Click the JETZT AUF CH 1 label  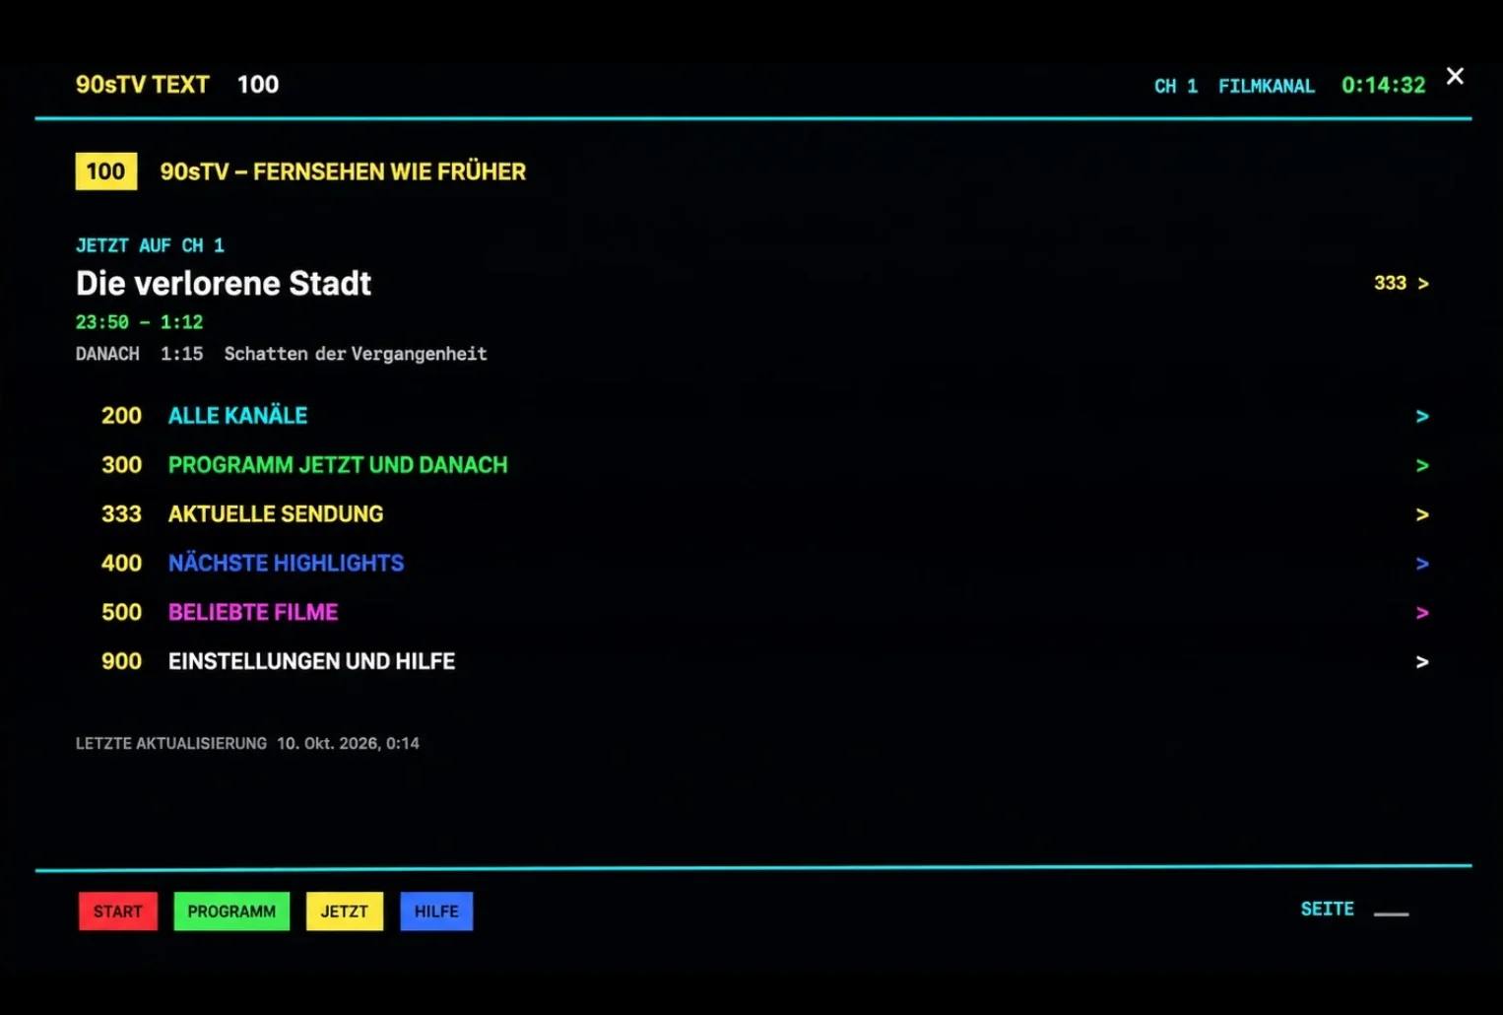pyautogui.click(x=150, y=245)
